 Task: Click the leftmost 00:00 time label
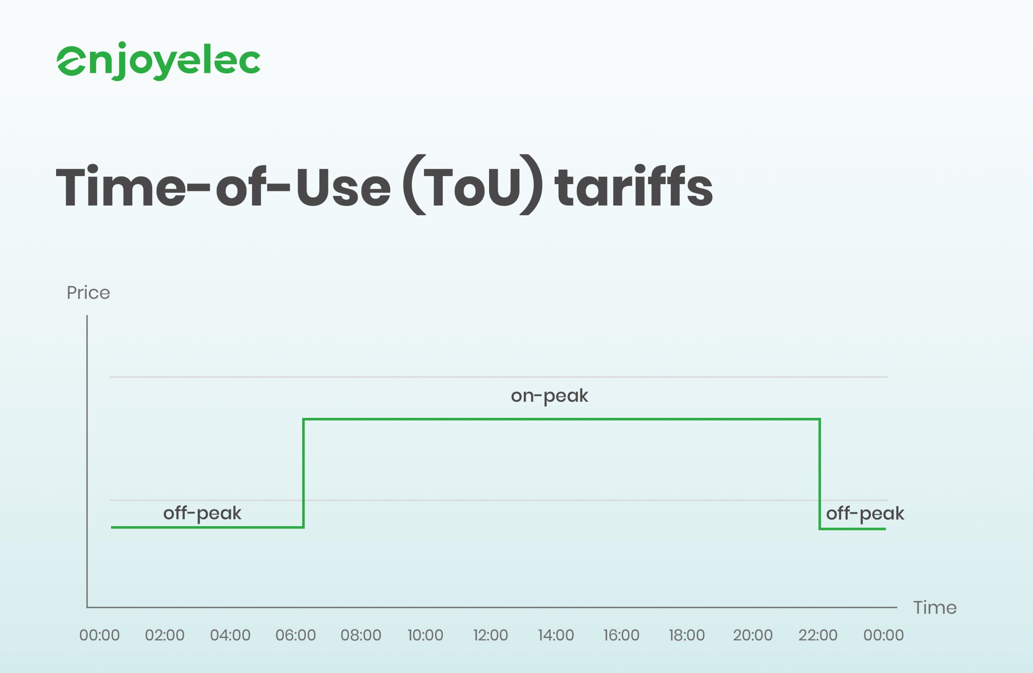click(99, 635)
